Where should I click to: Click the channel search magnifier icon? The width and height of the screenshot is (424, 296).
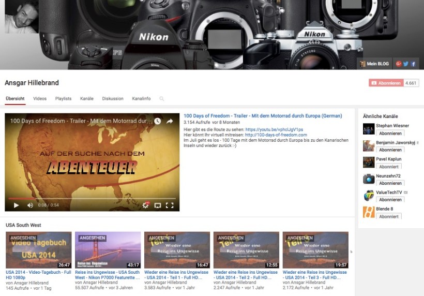pos(162,99)
